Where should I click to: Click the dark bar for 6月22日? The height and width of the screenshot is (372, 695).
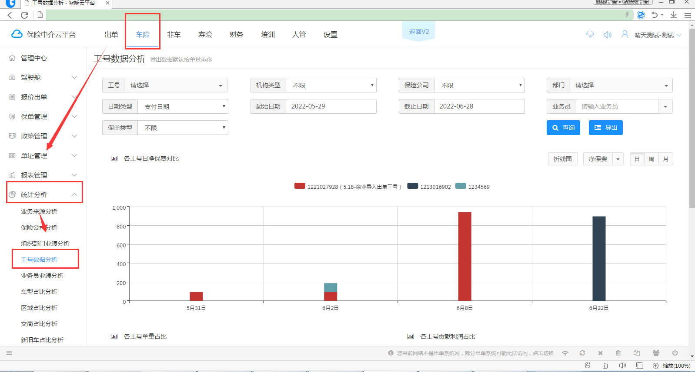coord(599,258)
